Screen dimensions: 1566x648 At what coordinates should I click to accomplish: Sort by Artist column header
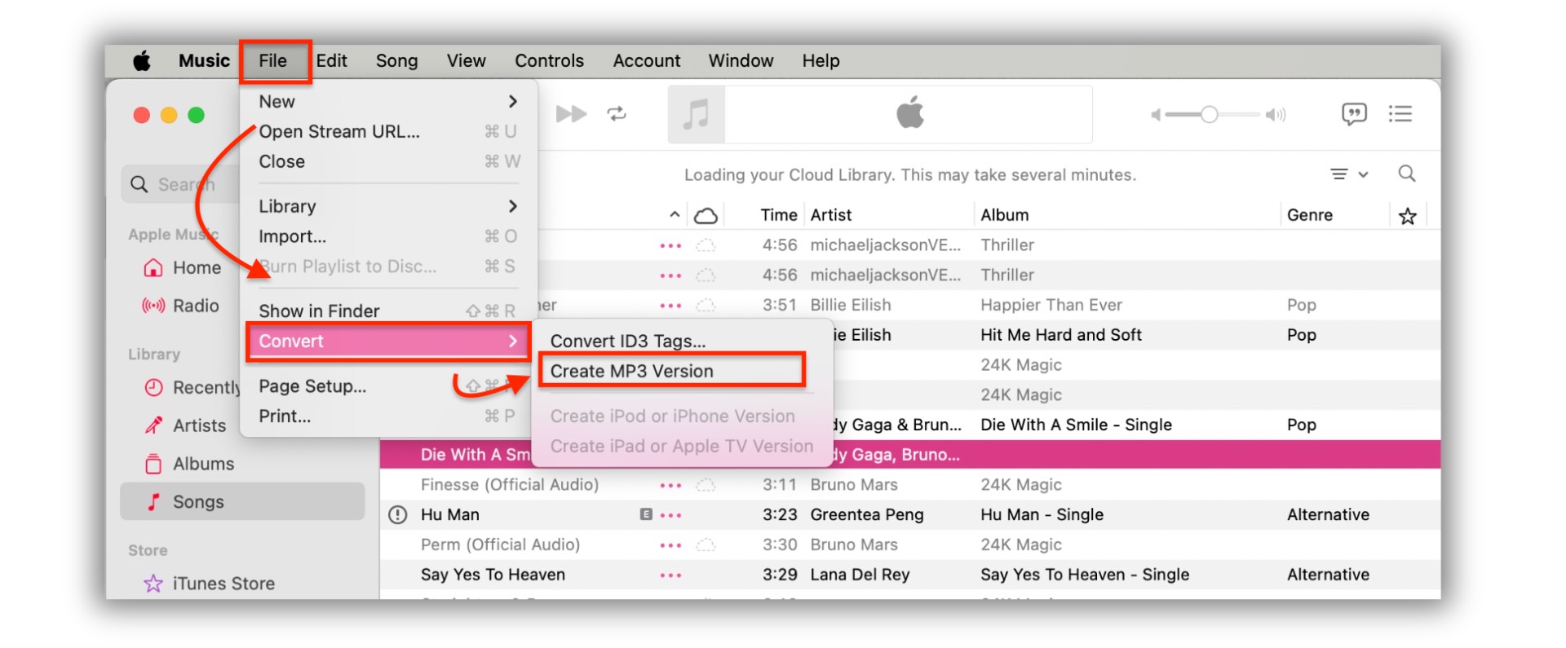831,215
